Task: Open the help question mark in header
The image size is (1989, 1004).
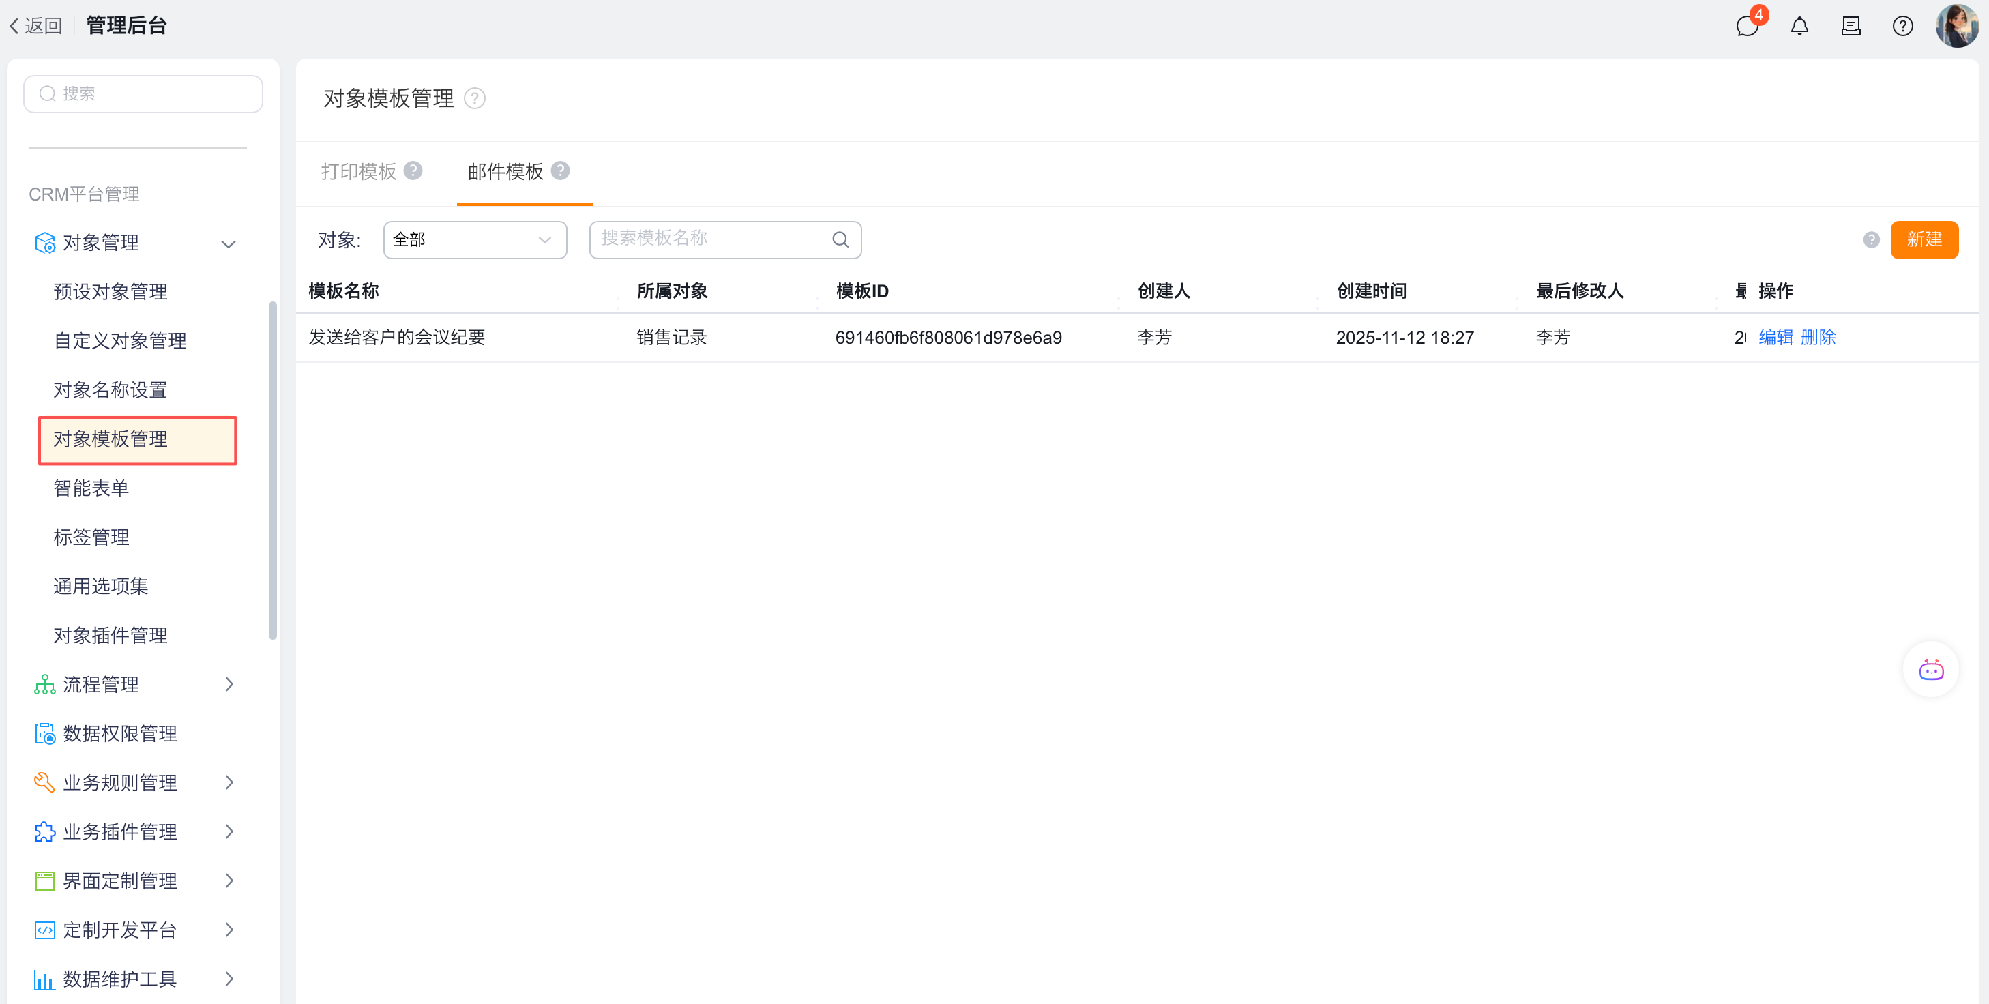Action: pos(1902,26)
